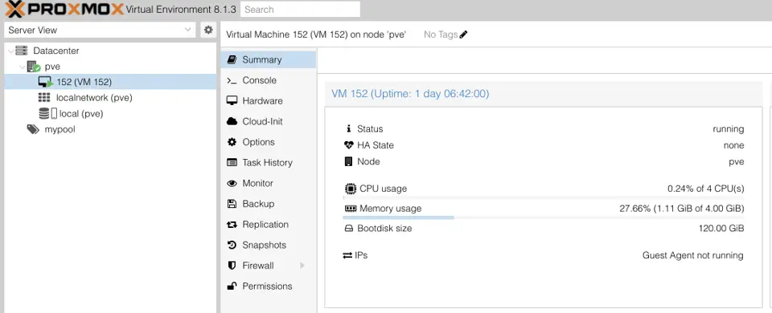
Task: Click the Firewall shield icon
Action: click(x=232, y=266)
